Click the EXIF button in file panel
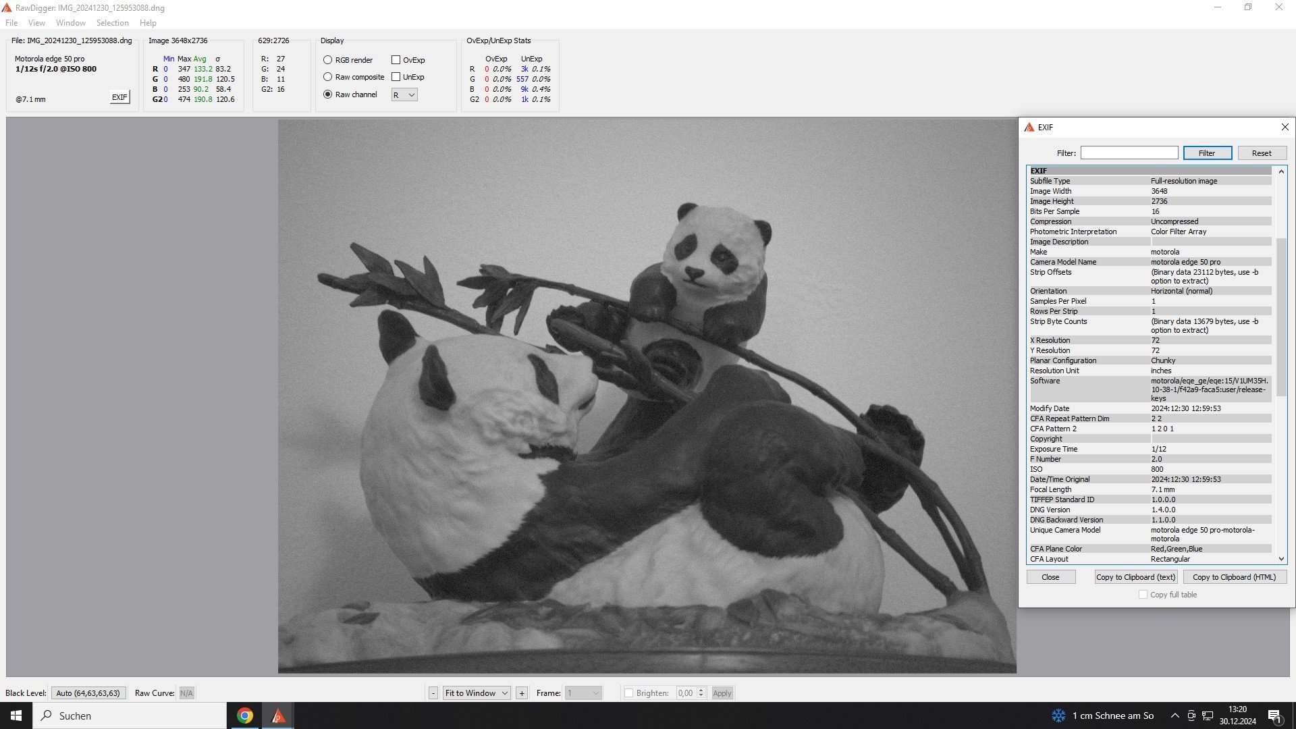 tap(119, 97)
